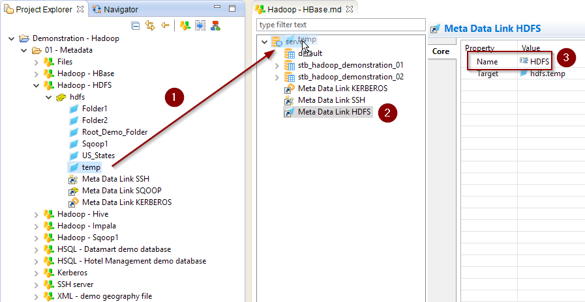The image size is (585, 302).
Task: Select Meta Data Link SSH in Project Explorer
Action: [115, 179]
